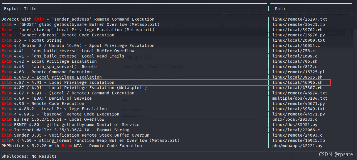
Task: Click the path linux/local/39535.sh
Action: point(297,77)
